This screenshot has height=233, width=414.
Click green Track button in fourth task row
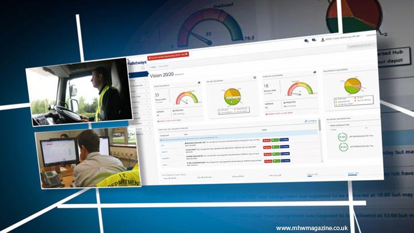[x=277, y=161]
